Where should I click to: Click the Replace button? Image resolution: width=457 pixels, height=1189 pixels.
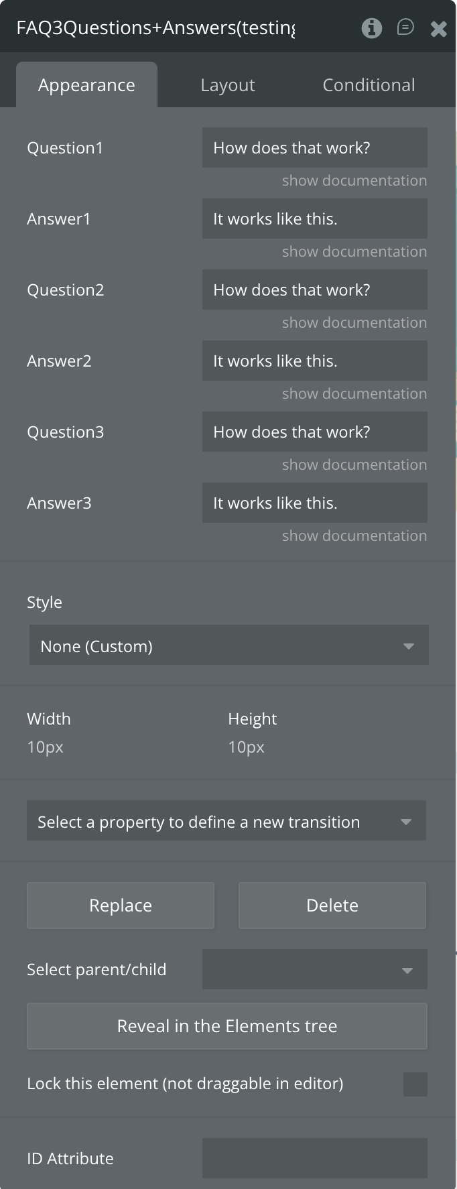click(121, 905)
